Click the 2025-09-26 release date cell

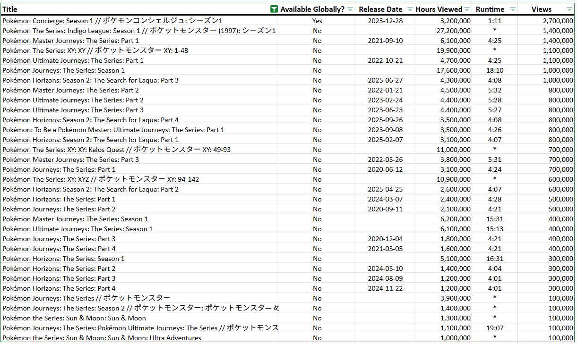click(385, 120)
